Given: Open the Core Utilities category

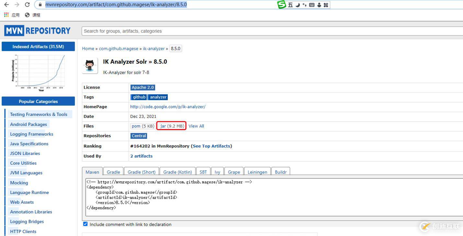Looking at the screenshot, I should (x=23, y=163).
